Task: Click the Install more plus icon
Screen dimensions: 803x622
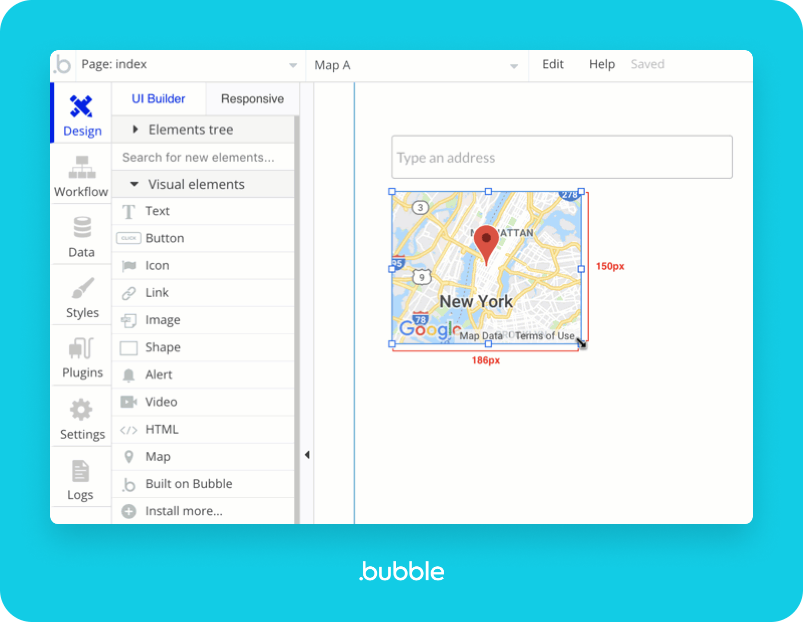Action: 129,512
